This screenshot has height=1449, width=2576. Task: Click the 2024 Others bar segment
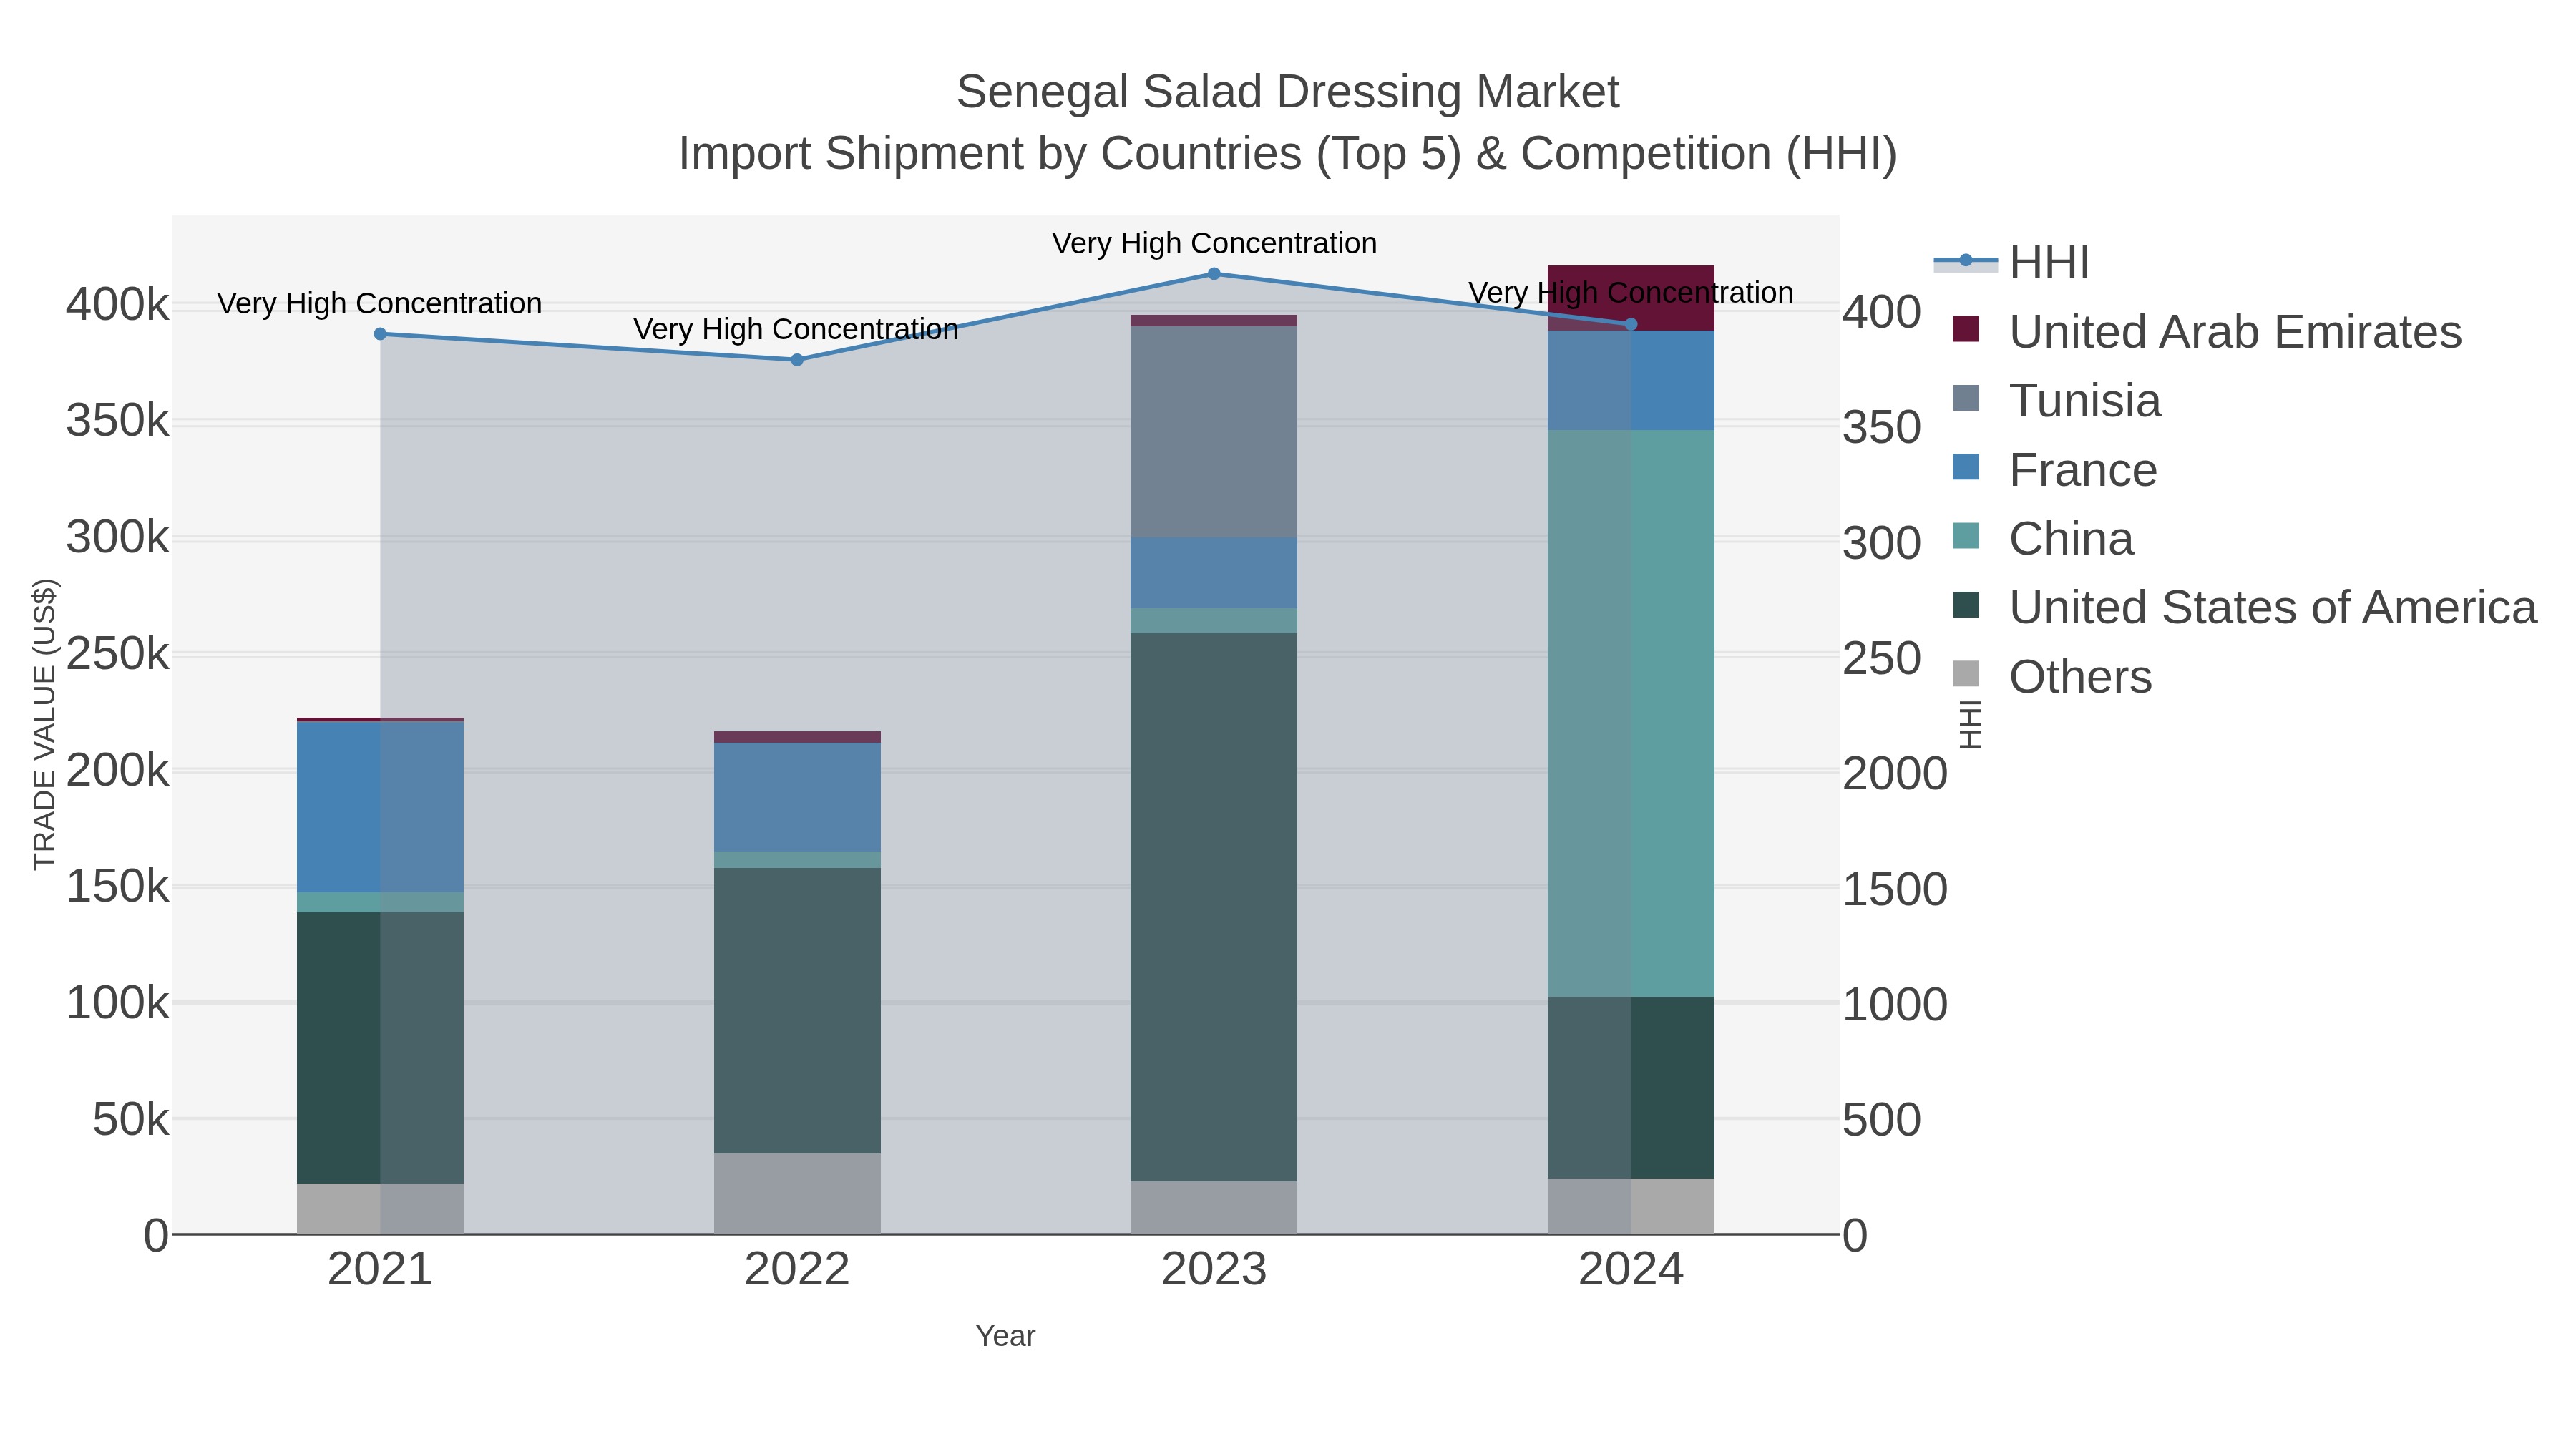coord(1631,1206)
